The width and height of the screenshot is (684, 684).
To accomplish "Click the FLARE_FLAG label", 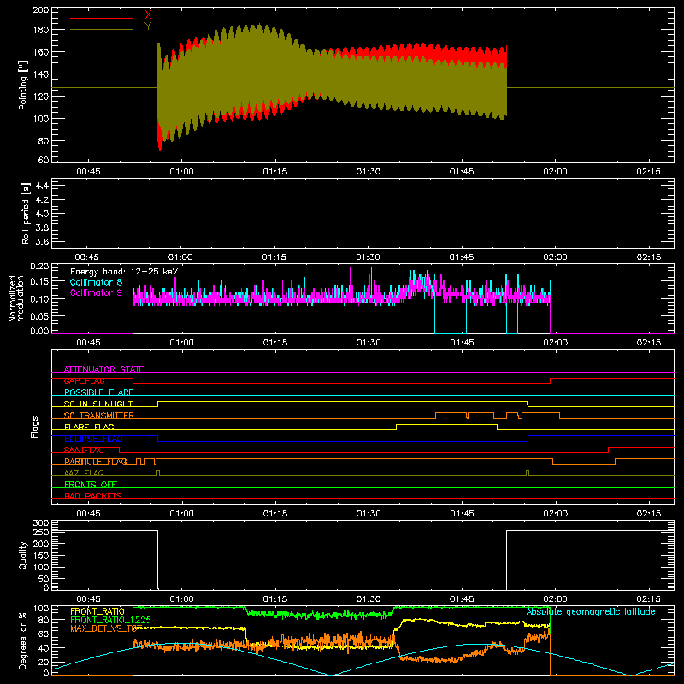I will click(89, 427).
